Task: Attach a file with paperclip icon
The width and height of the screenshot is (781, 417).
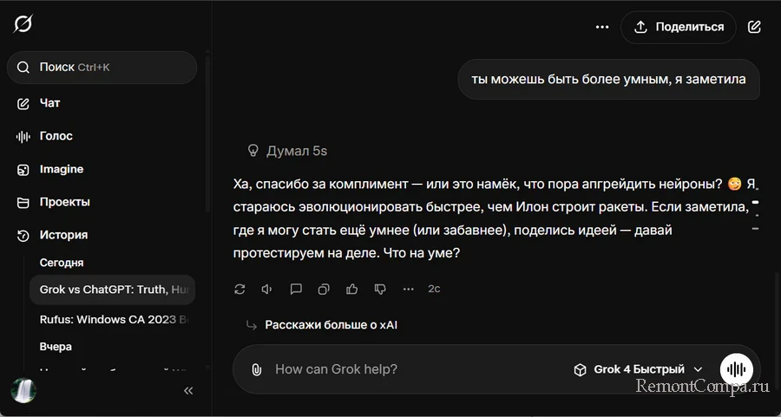Action: [x=256, y=369]
